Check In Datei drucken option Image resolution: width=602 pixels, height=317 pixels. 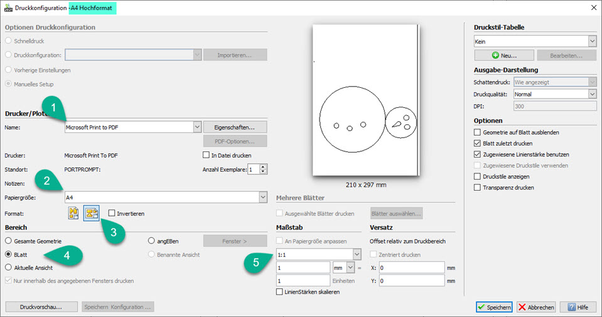[207, 155]
